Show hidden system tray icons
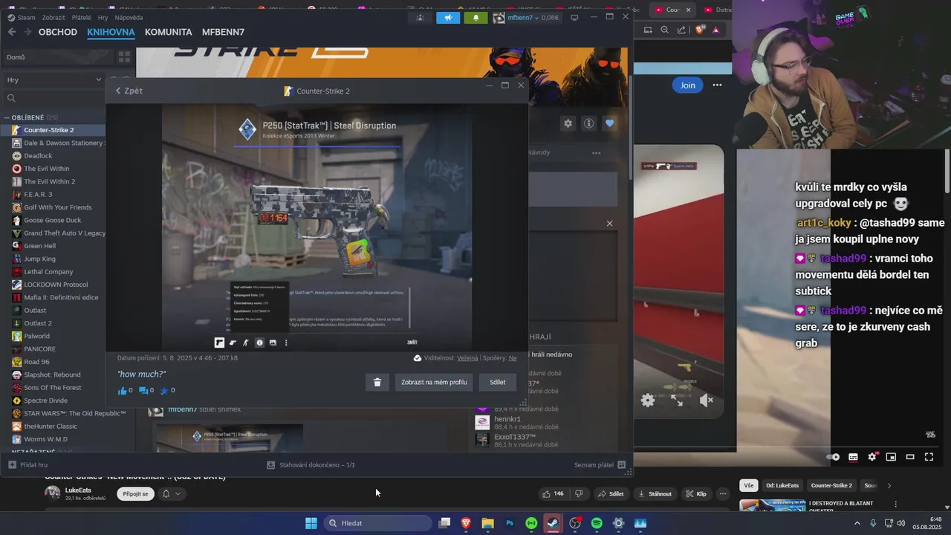The image size is (951, 535). tap(857, 523)
